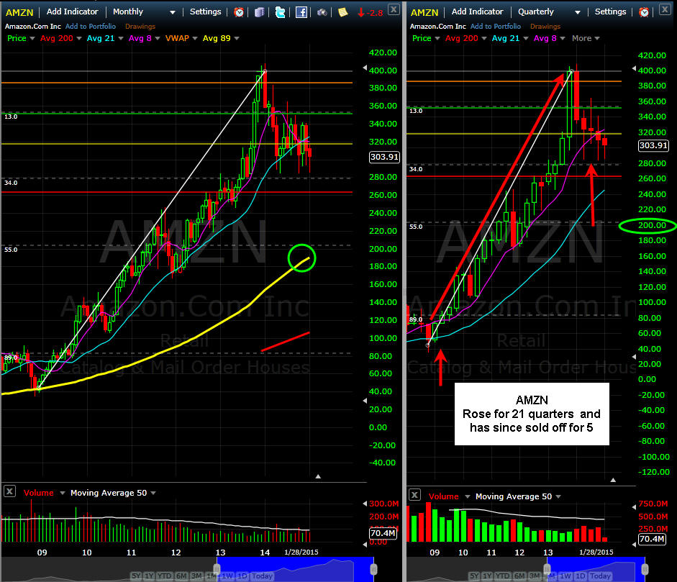Click the 303.91 price label in Monthly chart
This screenshot has width=677, height=582.
coord(384,157)
